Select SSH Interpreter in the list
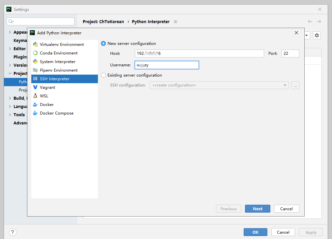The height and width of the screenshot is (239, 332). coord(65,79)
